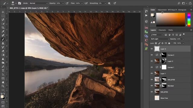Open foreground color swatch in toolbar
The width and height of the screenshot is (193, 108).
2,97
